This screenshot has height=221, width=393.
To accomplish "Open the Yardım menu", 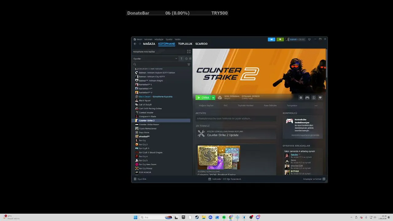I will point(177,39).
